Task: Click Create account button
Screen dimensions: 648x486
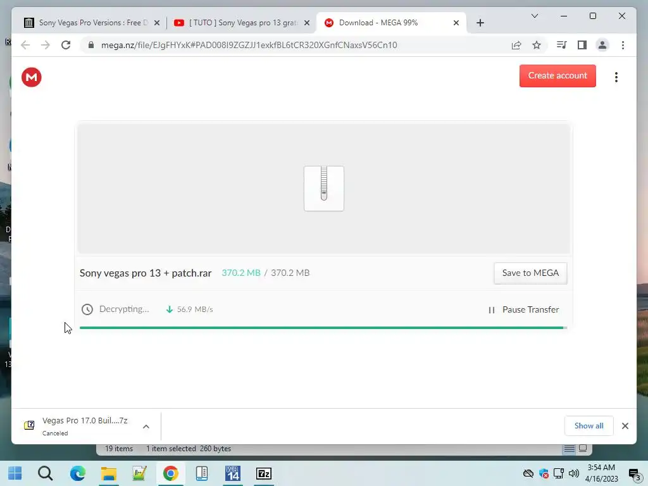Action: pos(557,76)
